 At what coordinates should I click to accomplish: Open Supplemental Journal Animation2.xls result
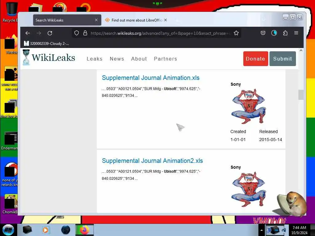click(152, 161)
